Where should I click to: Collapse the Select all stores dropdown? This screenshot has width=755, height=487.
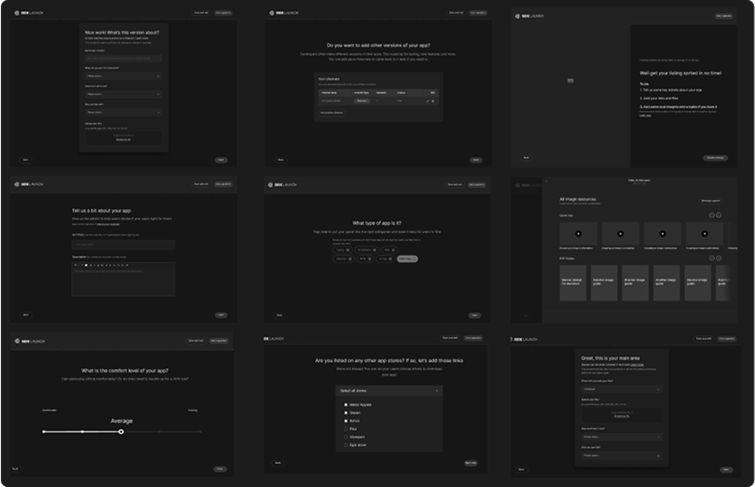coord(438,390)
